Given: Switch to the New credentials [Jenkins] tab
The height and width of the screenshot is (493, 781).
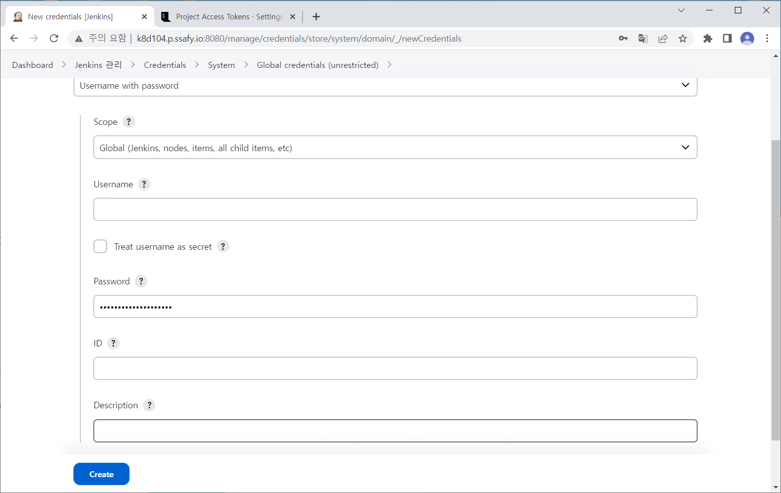Looking at the screenshot, I should [79, 17].
